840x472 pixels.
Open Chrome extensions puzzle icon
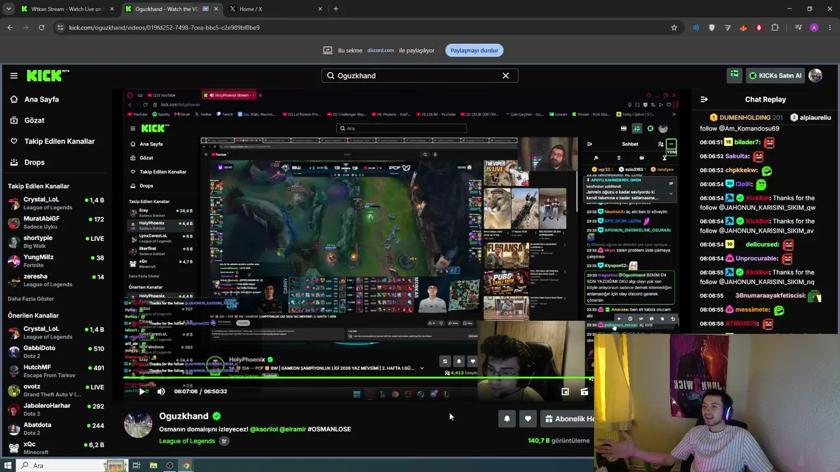[x=775, y=28]
